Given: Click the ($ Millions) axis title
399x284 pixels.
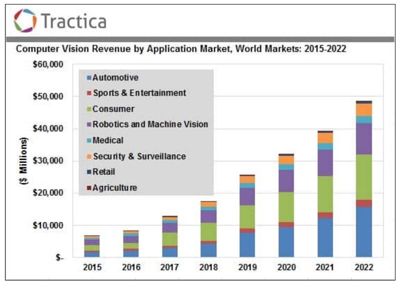Looking at the screenshot, I should click(23, 161).
